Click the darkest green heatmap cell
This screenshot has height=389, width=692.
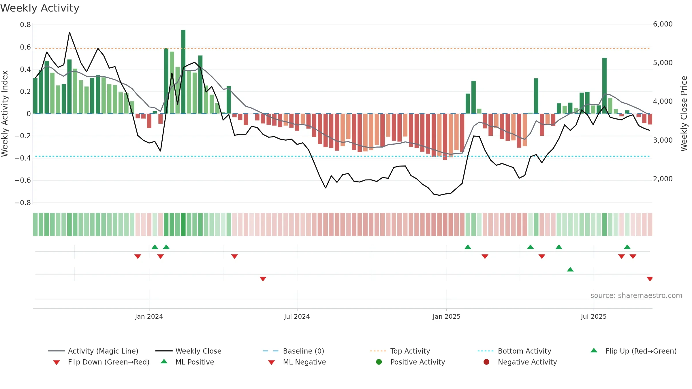point(183,224)
